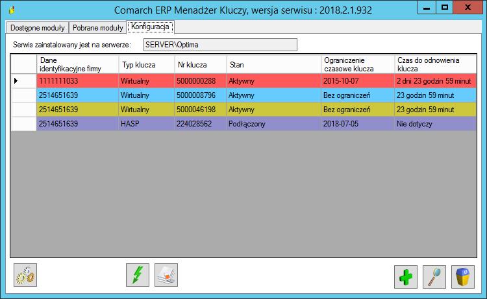Screen dimensions: 487x299
Task: Click the green lightning bolt icon
Action: (138, 275)
